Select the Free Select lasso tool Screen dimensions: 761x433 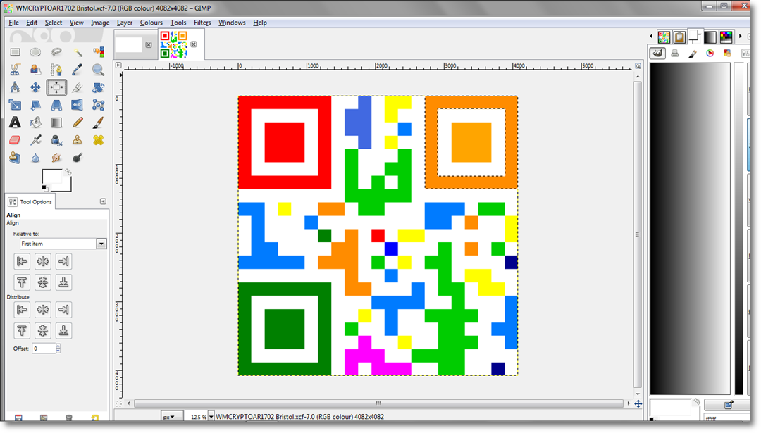(56, 52)
